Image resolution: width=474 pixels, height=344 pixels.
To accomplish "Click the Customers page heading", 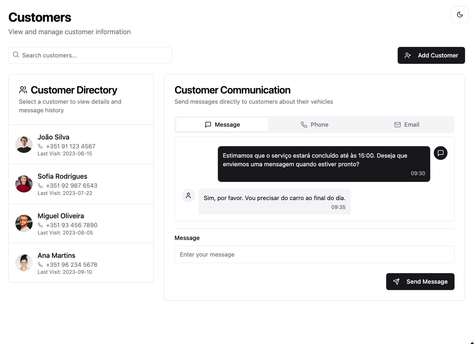I will (40, 18).
